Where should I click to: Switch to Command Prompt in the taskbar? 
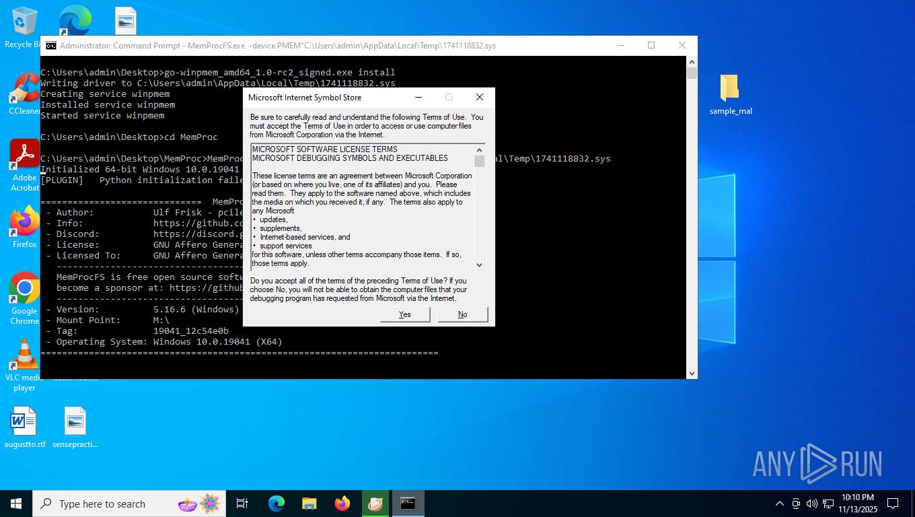tap(408, 504)
